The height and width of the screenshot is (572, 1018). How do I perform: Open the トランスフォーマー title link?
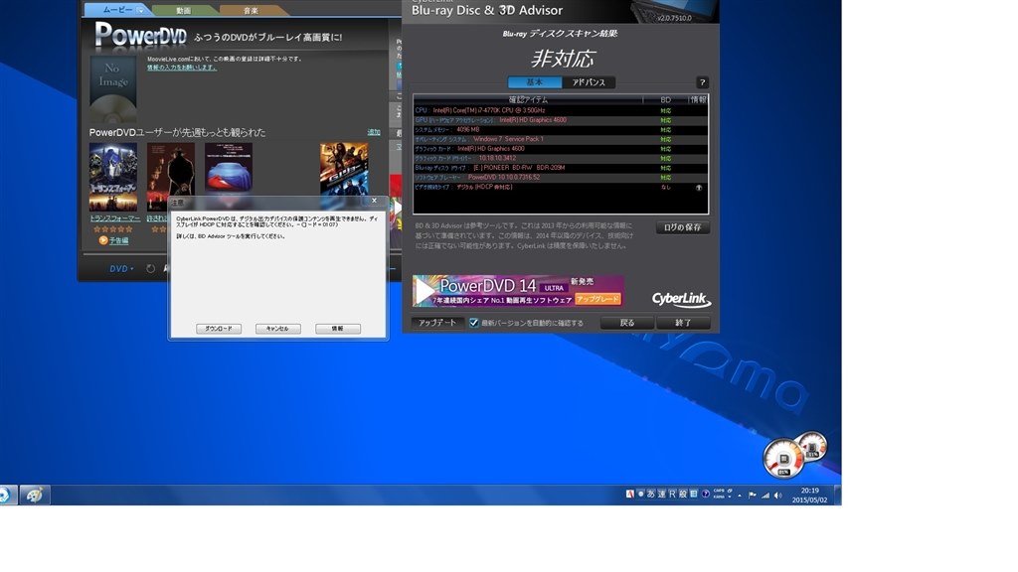[115, 218]
